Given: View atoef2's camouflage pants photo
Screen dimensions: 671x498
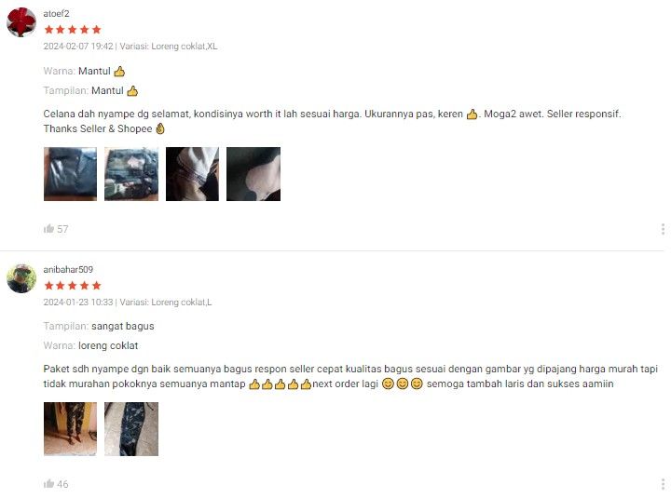Looking at the screenshot, I should click(131, 174).
